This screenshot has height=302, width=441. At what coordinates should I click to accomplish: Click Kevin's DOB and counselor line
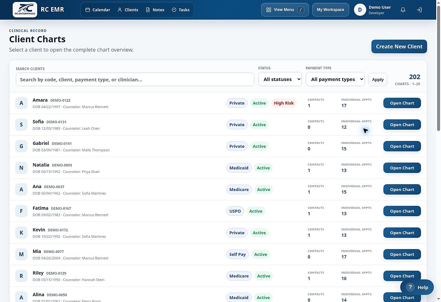tap(69, 237)
